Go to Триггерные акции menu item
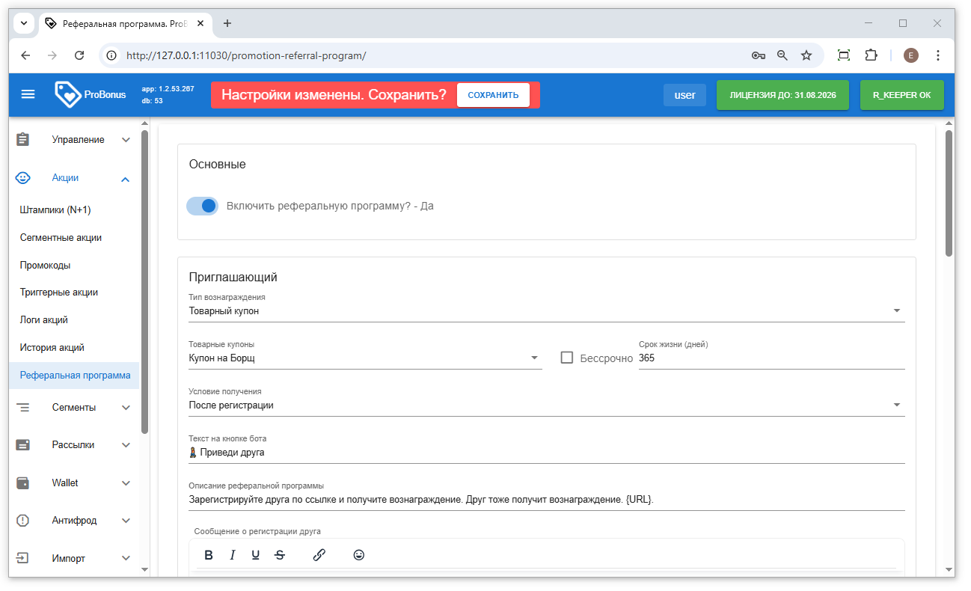 point(59,293)
